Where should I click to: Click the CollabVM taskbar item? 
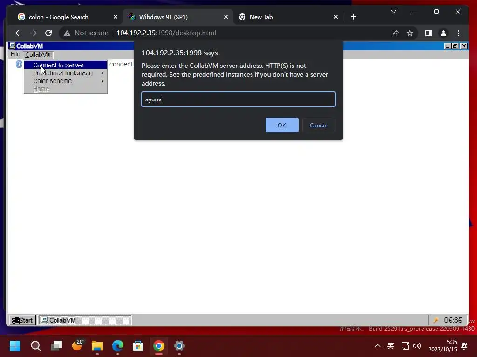[85, 320]
